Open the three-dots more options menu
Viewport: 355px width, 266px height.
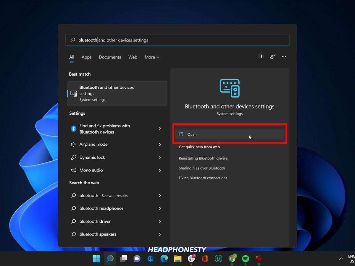[284, 56]
